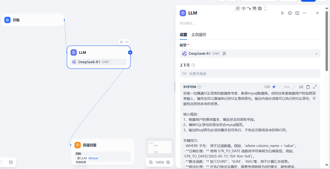Click DeepSeek-R1 label in LLM node
Image resolution: width=330 pixels, height=169 pixels.
89,62
